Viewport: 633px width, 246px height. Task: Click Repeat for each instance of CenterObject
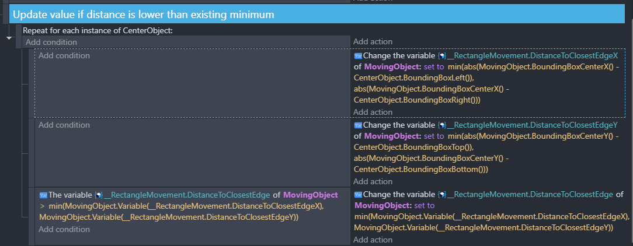click(x=98, y=30)
